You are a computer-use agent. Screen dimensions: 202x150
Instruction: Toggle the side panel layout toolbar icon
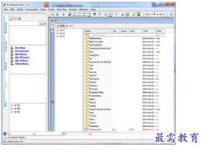pyautogui.click(x=110, y=15)
